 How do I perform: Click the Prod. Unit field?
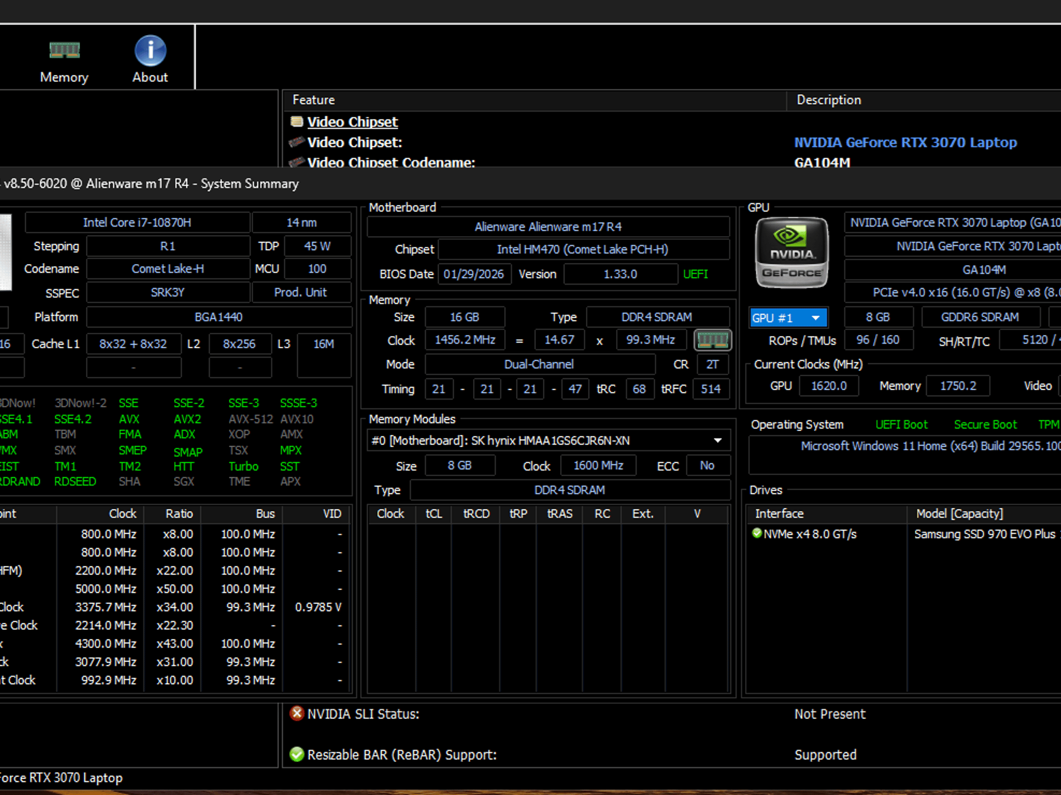point(300,292)
